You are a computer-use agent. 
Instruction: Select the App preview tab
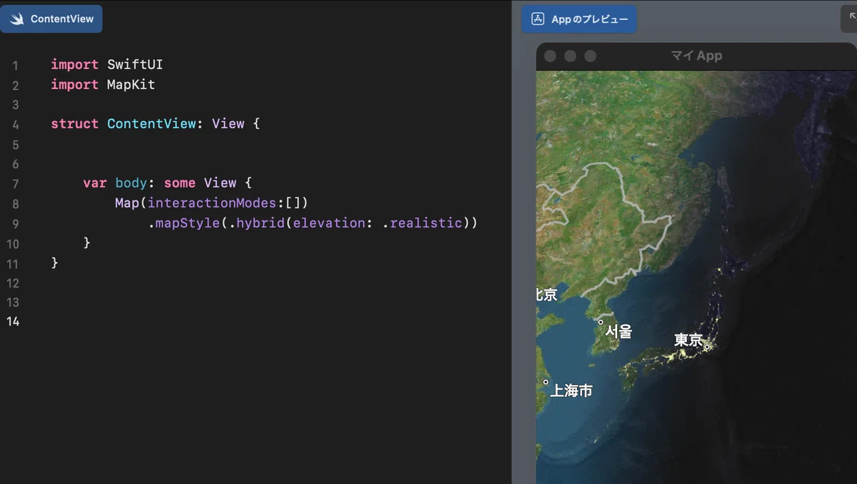click(x=578, y=19)
